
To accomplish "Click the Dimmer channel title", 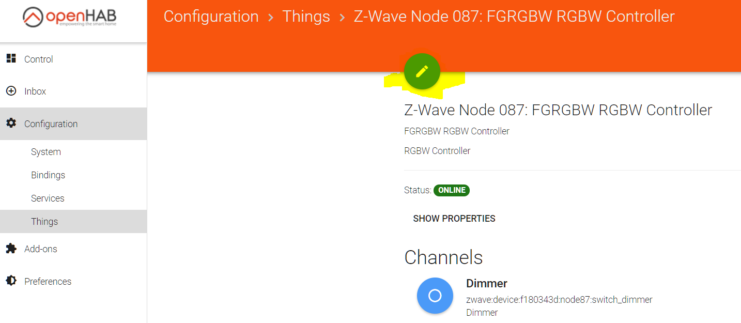I will [487, 283].
